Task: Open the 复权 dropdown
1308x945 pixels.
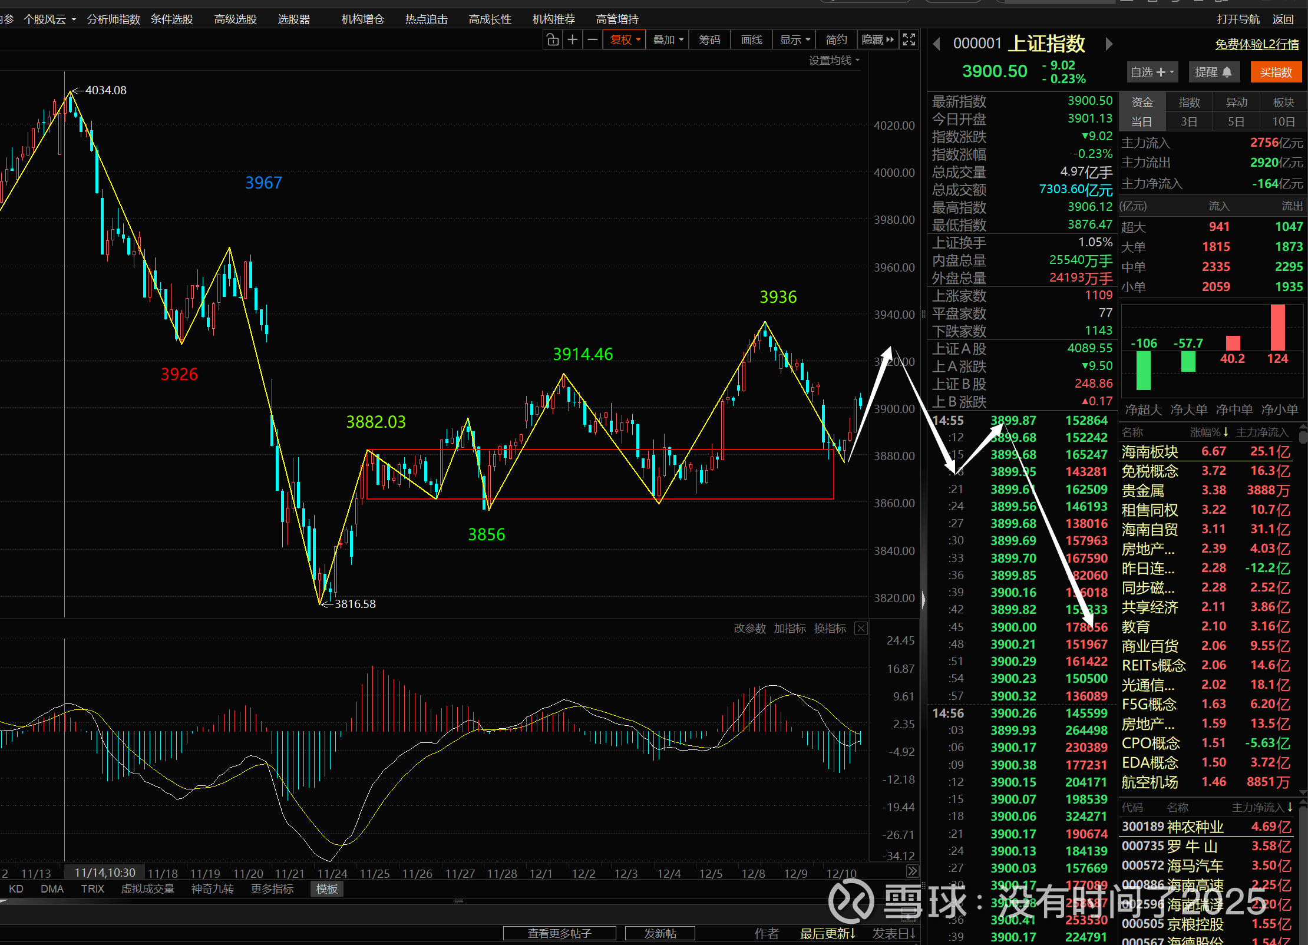Action: [625, 40]
